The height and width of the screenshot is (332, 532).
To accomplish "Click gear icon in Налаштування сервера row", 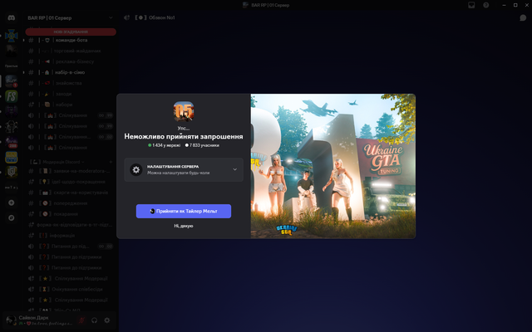I will [x=136, y=169].
